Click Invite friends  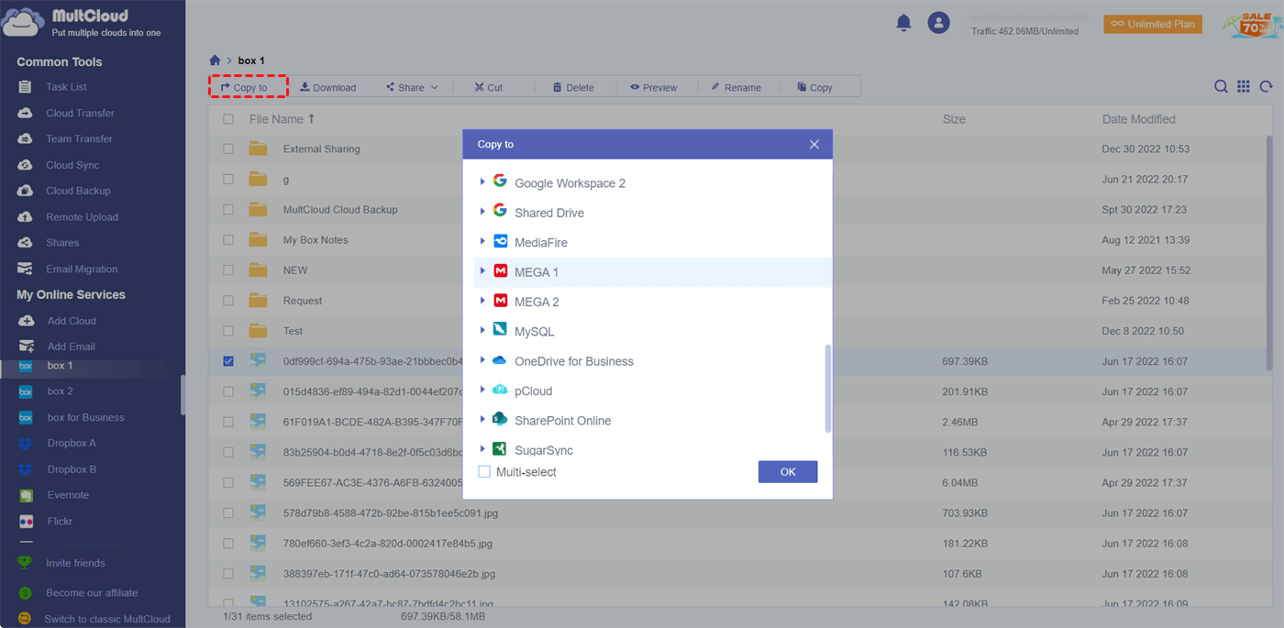coord(75,563)
